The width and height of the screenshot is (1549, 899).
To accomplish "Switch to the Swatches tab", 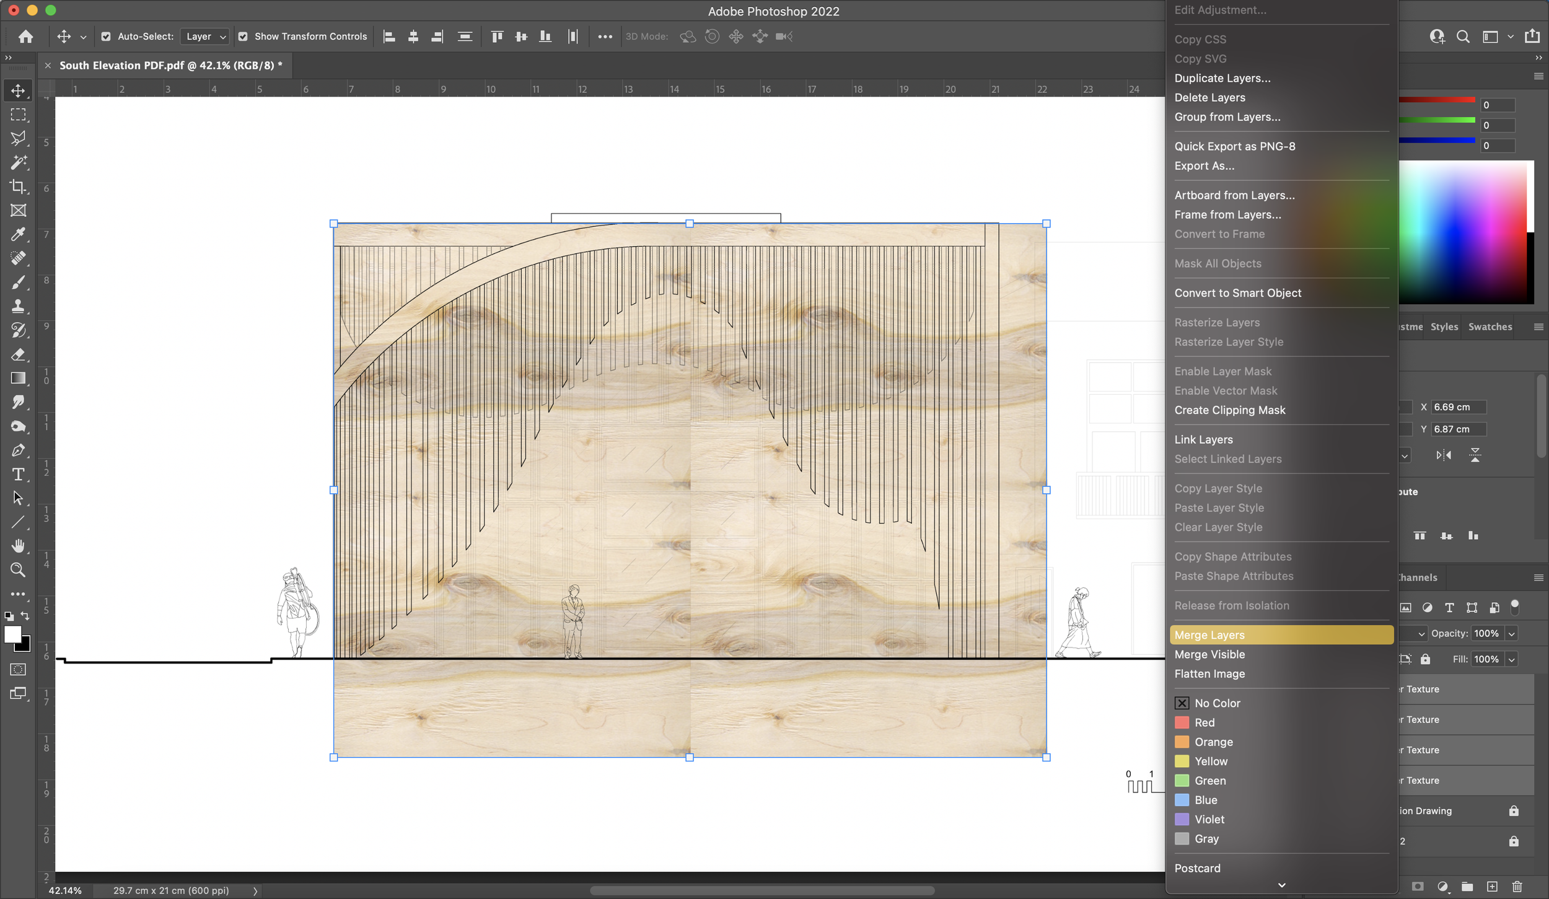I will pyautogui.click(x=1490, y=327).
